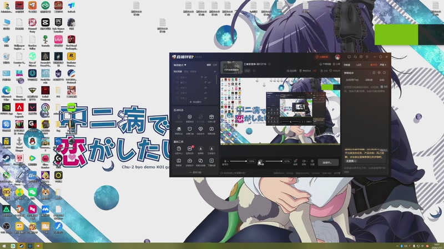Open the Lethal Company desktop icon

click(x=46, y=92)
